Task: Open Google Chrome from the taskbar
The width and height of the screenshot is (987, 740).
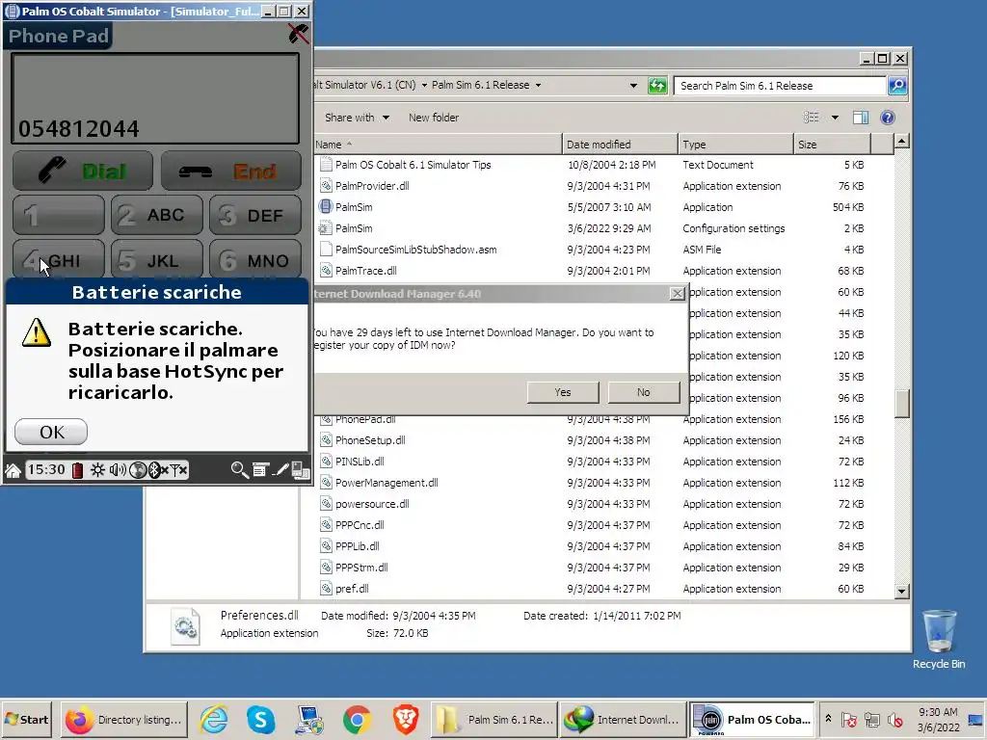Action: [x=357, y=719]
